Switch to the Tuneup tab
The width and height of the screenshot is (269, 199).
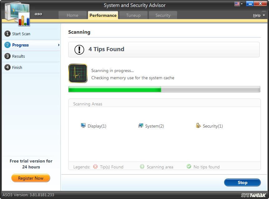[x=133, y=15]
